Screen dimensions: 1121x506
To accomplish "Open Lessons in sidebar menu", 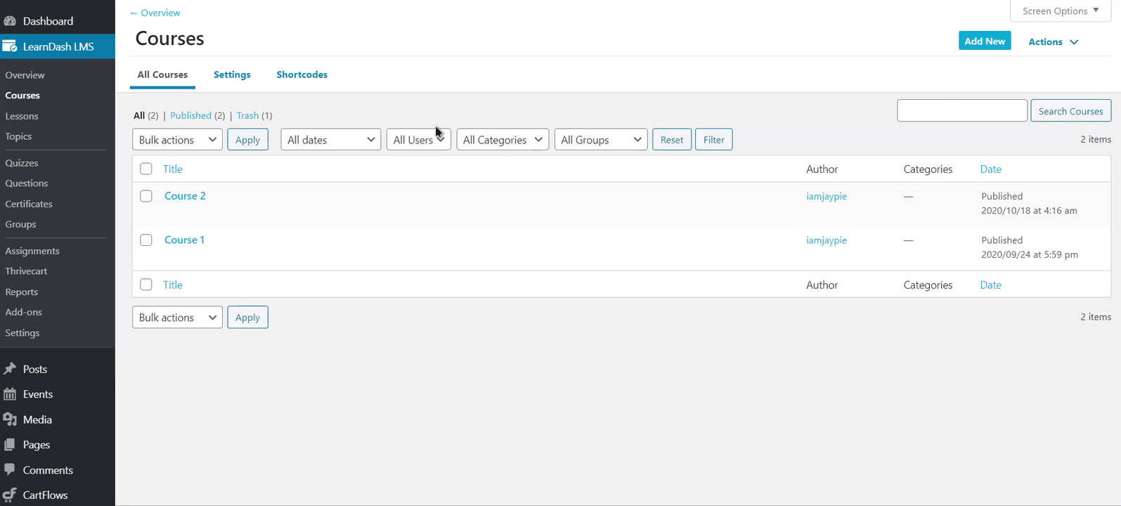I will pyautogui.click(x=22, y=116).
